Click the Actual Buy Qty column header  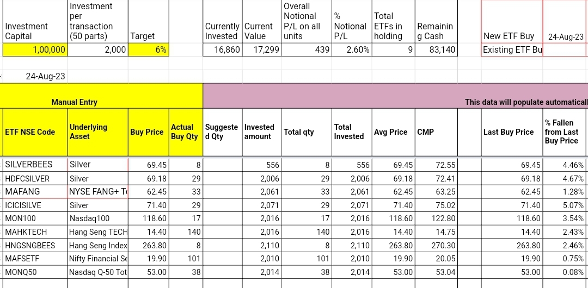[186, 132]
